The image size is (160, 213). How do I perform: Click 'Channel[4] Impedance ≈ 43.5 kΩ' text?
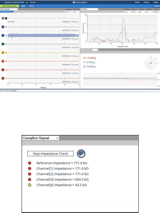[x=62, y=185]
